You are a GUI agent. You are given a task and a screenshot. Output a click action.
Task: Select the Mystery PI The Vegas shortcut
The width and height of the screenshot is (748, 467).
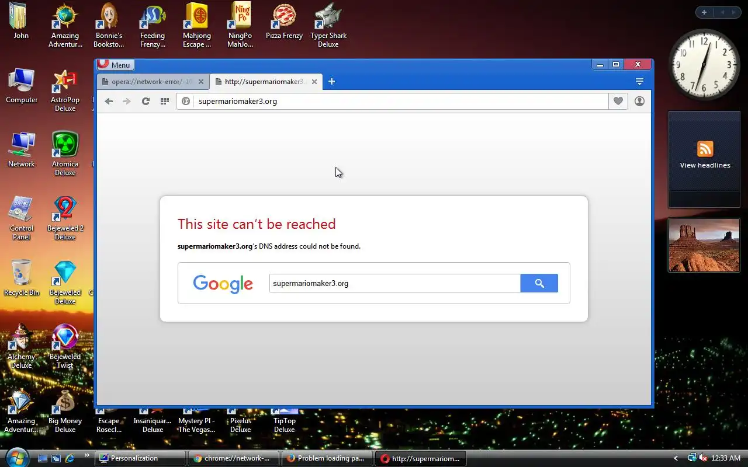[x=196, y=421]
